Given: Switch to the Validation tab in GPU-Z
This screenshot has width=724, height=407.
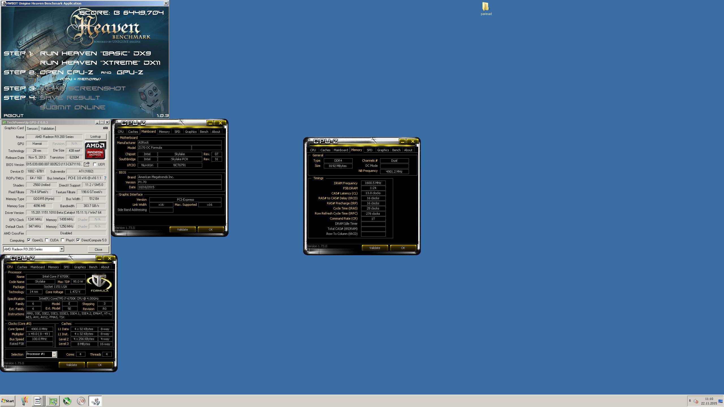Looking at the screenshot, I should coord(48,128).
